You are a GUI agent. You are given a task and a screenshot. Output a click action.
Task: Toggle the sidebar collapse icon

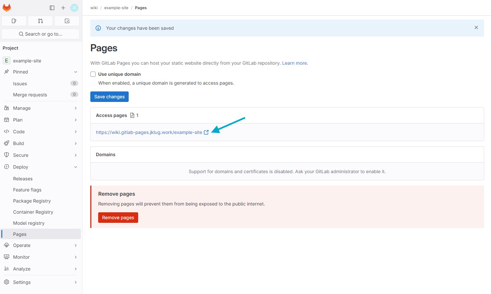[x=52, y=8]
